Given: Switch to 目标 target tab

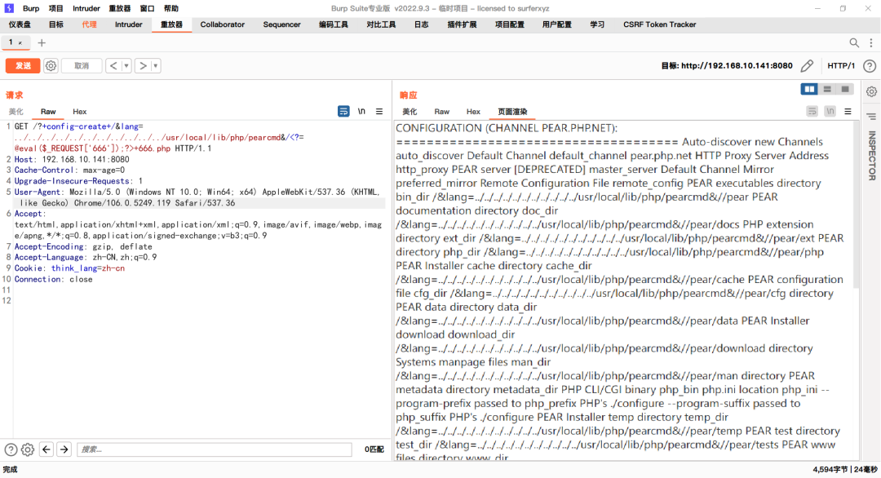Looking at the screenshot, I should pos(56,24).
